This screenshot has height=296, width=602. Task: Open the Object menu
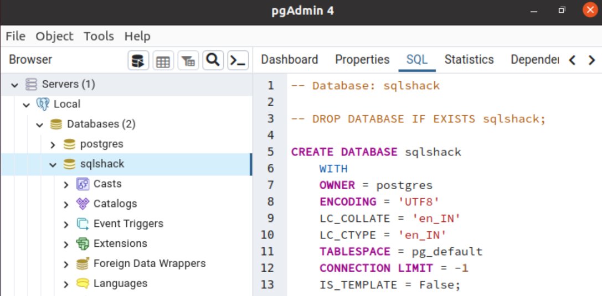click(54, 37)
